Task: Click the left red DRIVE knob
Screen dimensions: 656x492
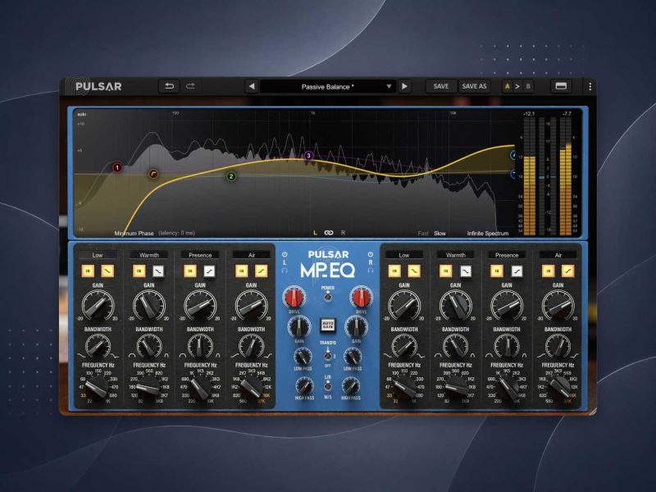Action: pos(294,298)
